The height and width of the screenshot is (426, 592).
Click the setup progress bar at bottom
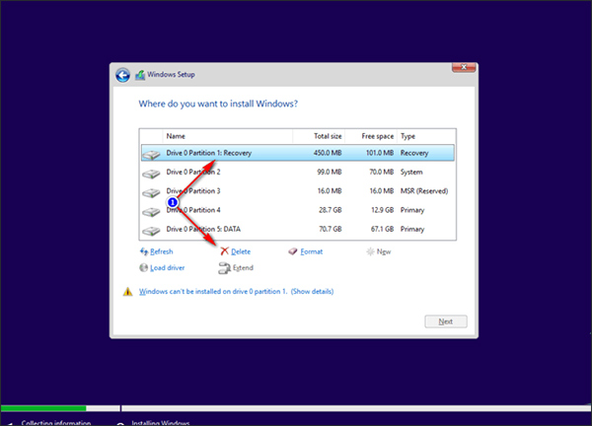pyautogui.click(x=296, y=408)
